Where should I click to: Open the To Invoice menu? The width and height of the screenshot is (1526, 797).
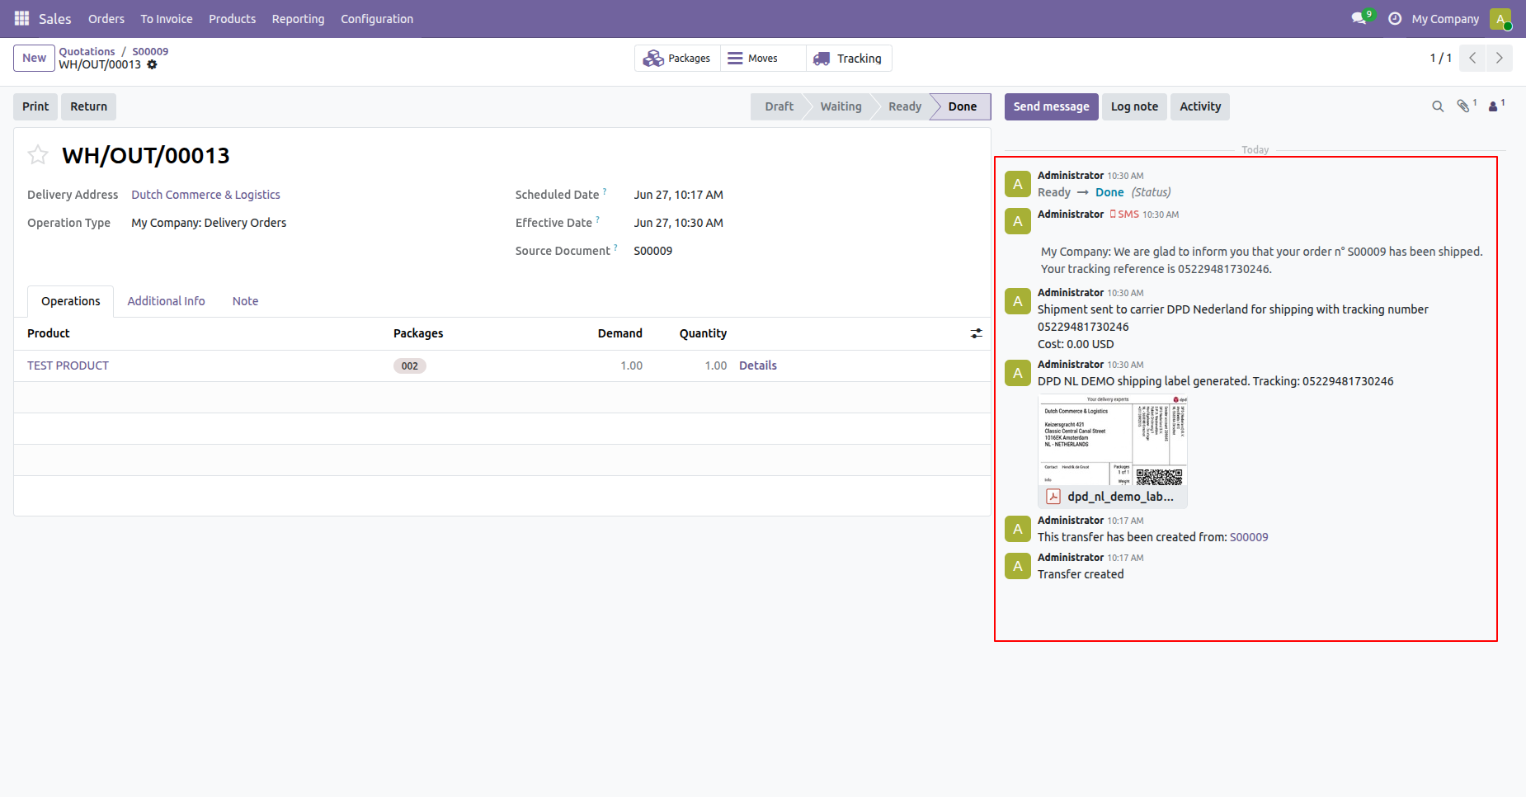(x=167, y=19)
